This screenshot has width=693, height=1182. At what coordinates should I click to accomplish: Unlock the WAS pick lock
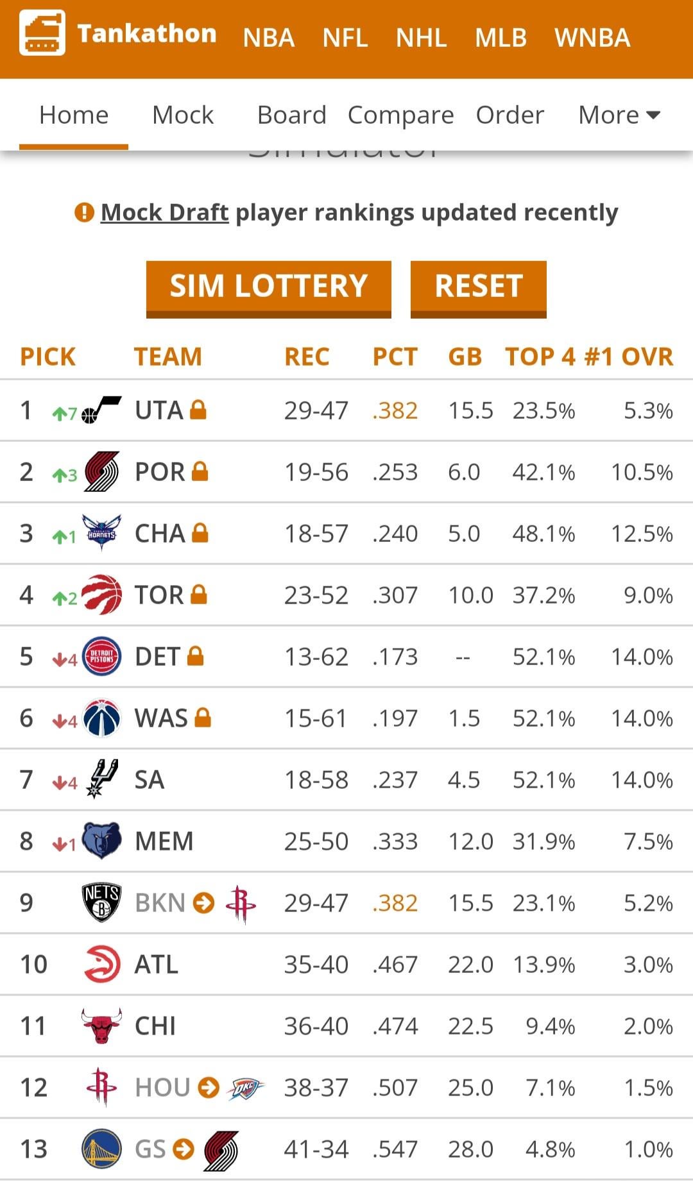(203, 718)
